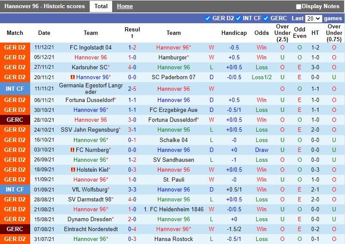The image size is (345, 244).
Task: Open SSV Jahn Regensburg team link
Action: [x=91, y=130]
